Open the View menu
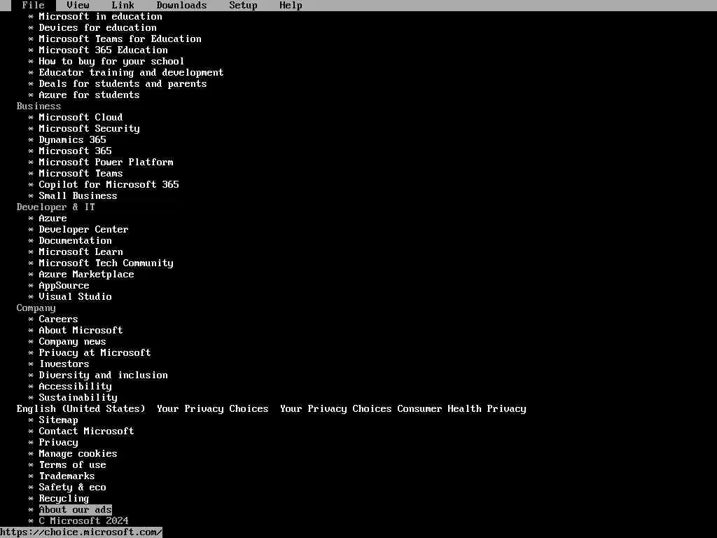 point(78,5)
